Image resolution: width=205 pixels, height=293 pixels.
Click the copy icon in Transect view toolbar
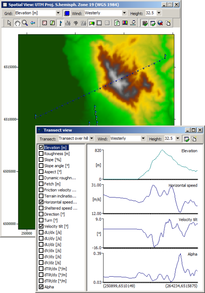[x=194, y=139]
